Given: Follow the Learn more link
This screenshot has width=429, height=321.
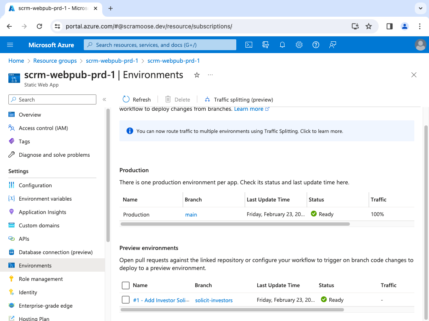Looking at the screenshot, I should point(251,109).
